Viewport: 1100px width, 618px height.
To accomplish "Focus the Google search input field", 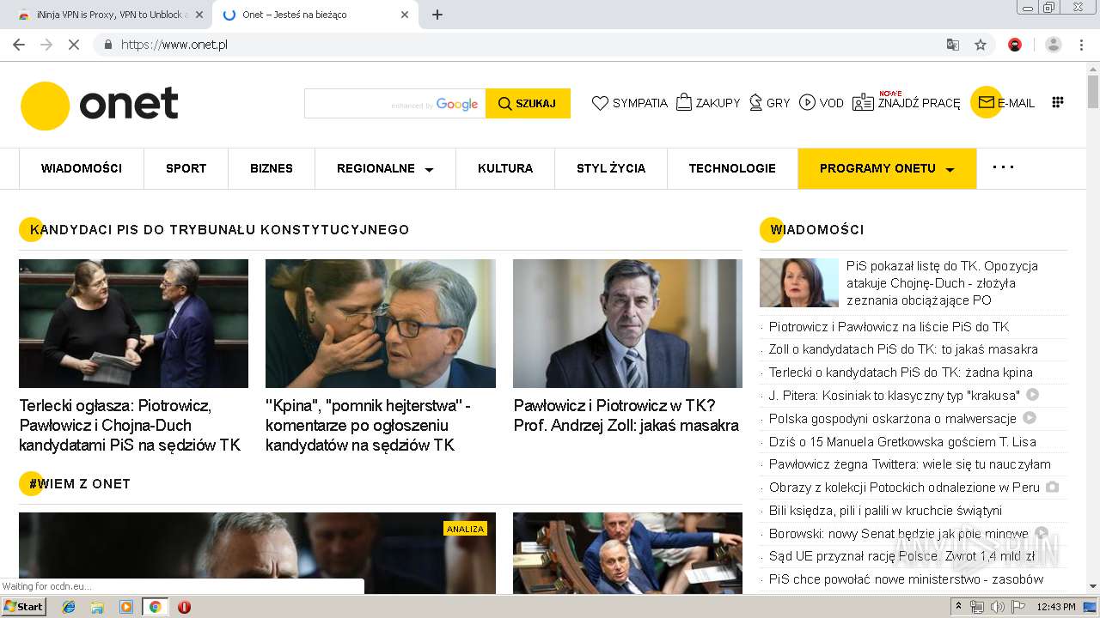I will pyautogui.click(x=394, y=103).
